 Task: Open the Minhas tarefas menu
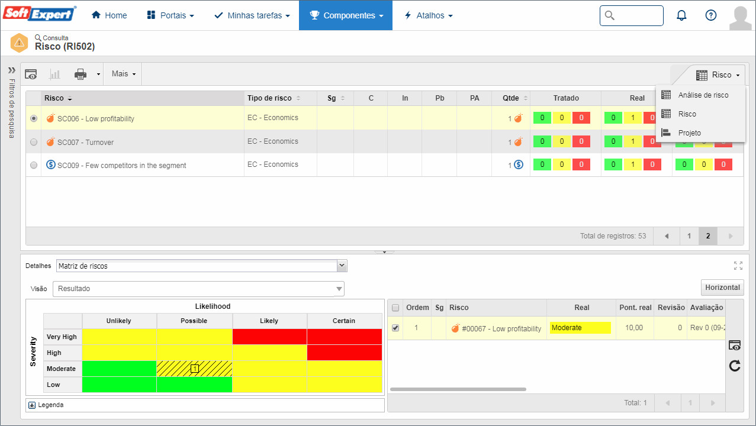coord(252,15)
